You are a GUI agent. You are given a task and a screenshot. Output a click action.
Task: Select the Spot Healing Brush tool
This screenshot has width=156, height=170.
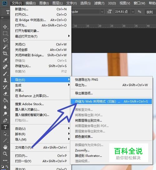point(5,67)
